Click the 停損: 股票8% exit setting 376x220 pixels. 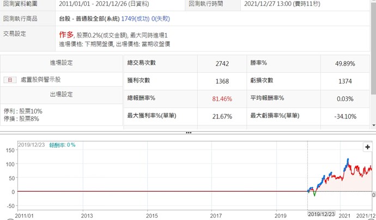(x=22, y=118)
